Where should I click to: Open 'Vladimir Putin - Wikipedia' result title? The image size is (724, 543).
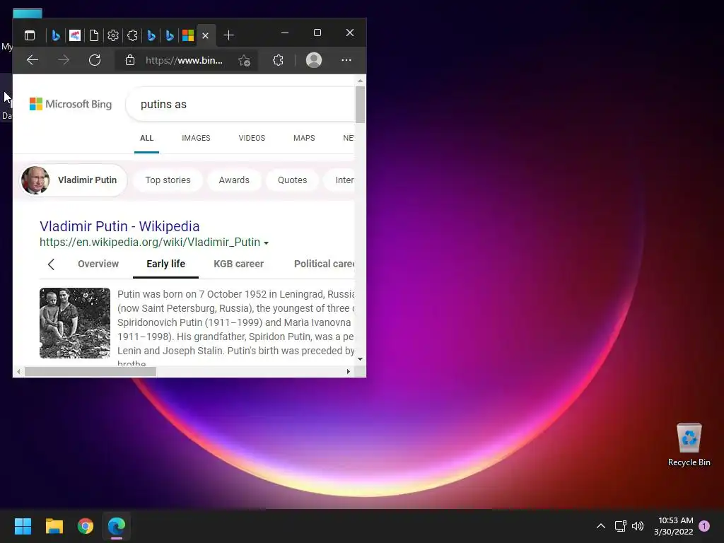tap(119, 226)
